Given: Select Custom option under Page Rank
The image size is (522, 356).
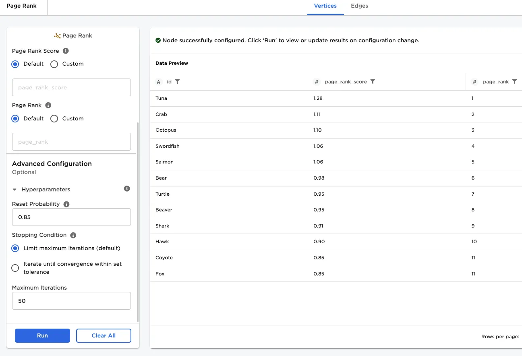Looking at the screenshot, I should [54, 119].
